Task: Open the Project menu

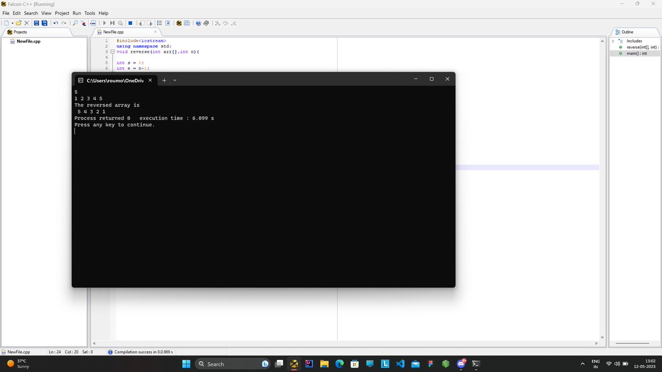Action: (x=62, y=13)
